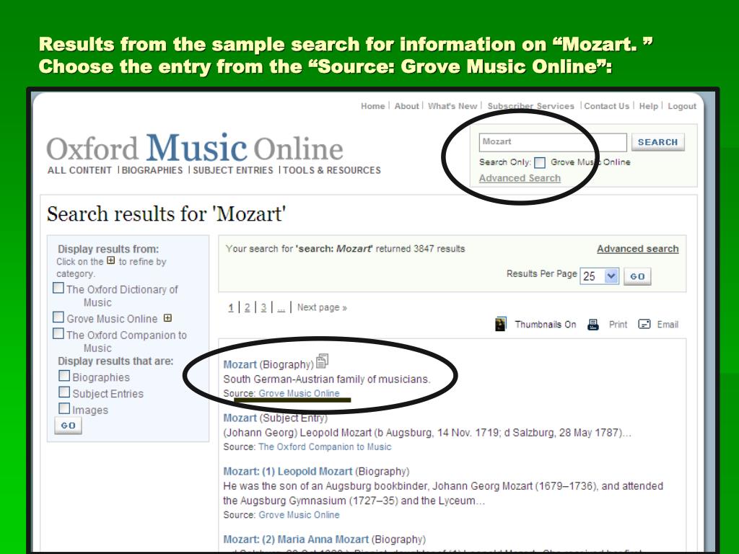Click Advanced Search under search box
739x554 pixels.
(x=520, y=178)
